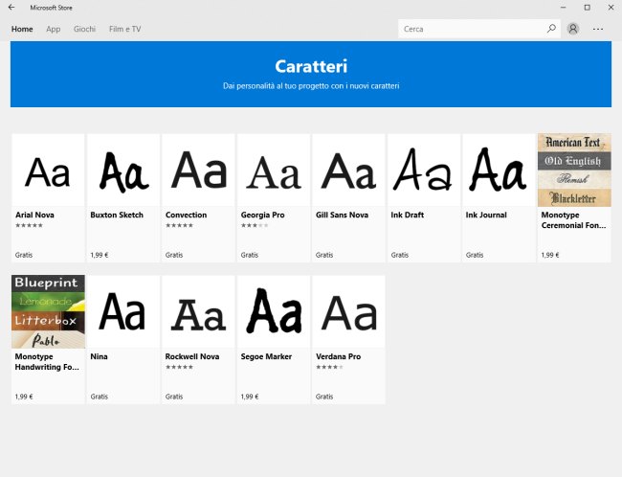Click 1,99 € under Monotype Ceremonial Fonts
This screenshot has height=477, width=622.
(x=550, y=255)
